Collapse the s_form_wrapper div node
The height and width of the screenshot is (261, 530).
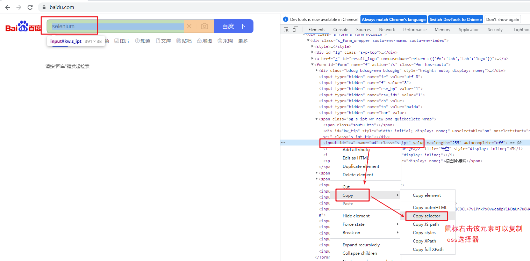click(x=308, y=40)
